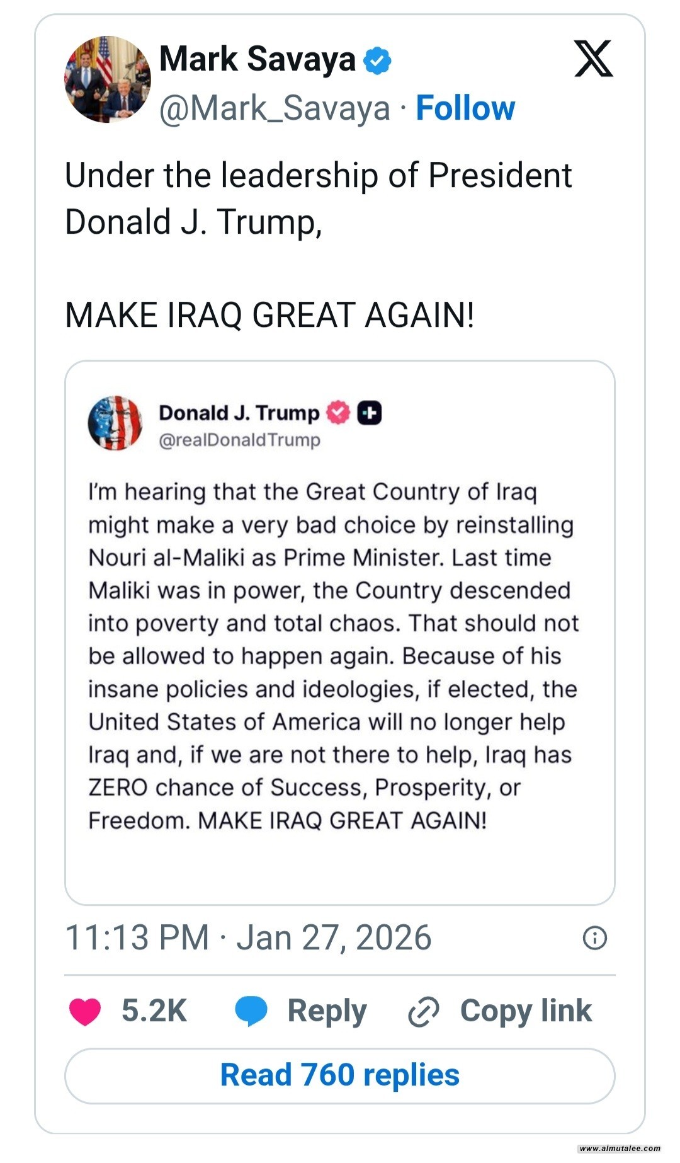Click the Reply label

tap(327, 1011)
